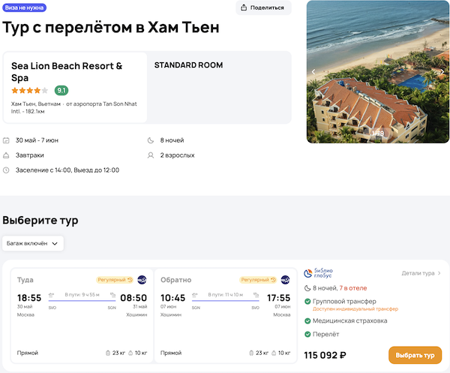Click airline logo on Обратно flight card
The width and height of the screenshot is (450, 373).
(285, 280)
